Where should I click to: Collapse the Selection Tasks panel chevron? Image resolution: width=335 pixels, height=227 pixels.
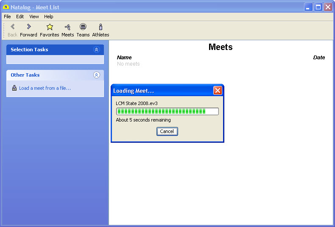click(x=96, y=50)
